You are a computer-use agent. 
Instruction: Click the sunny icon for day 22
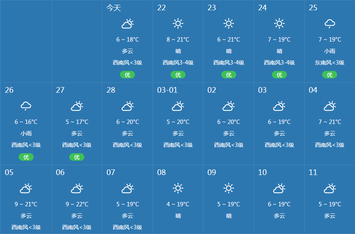coord(178,24)
